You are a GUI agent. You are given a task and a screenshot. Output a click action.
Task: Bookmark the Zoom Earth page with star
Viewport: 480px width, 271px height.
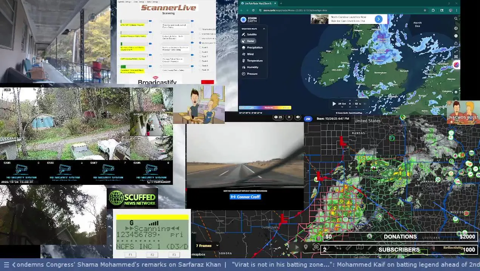point(425,11)
